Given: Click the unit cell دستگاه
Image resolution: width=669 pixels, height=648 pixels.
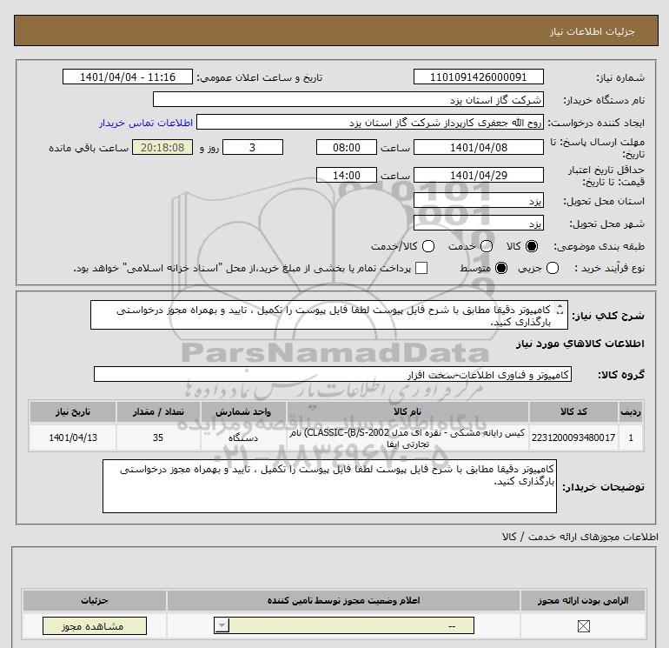Looking at the screenshot, I should (x=243, y=438).
